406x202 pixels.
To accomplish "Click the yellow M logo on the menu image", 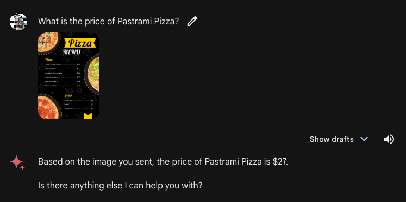I will point(88,115).
